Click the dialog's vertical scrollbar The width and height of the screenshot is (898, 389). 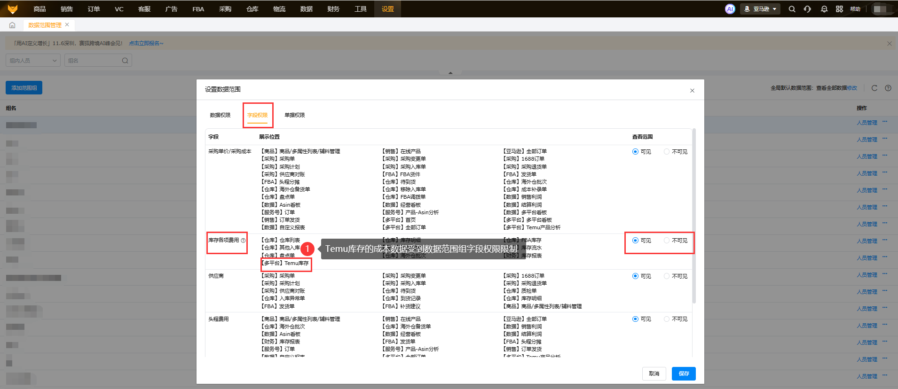694,216
